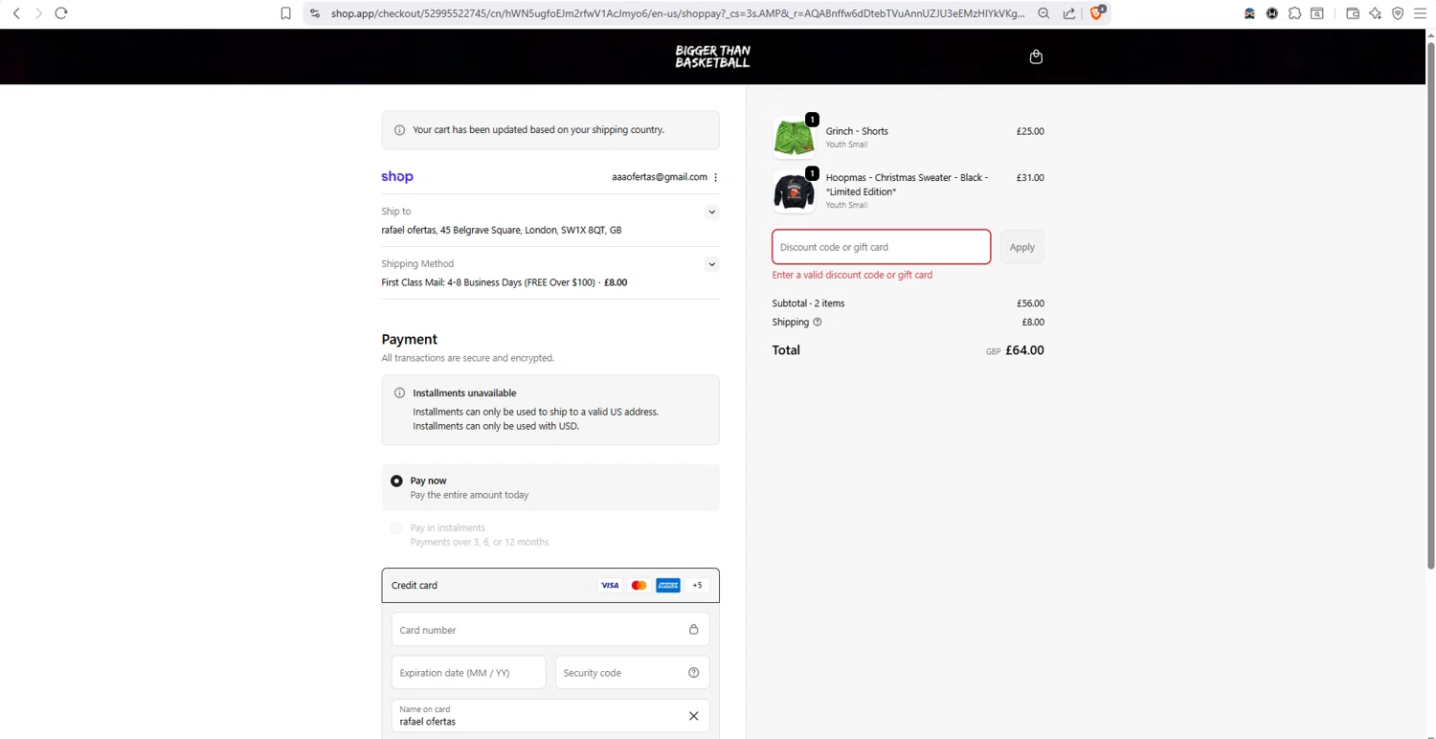Open the search-window icon beside Extensions
Screen dimensions: 1436x739
1317,13
